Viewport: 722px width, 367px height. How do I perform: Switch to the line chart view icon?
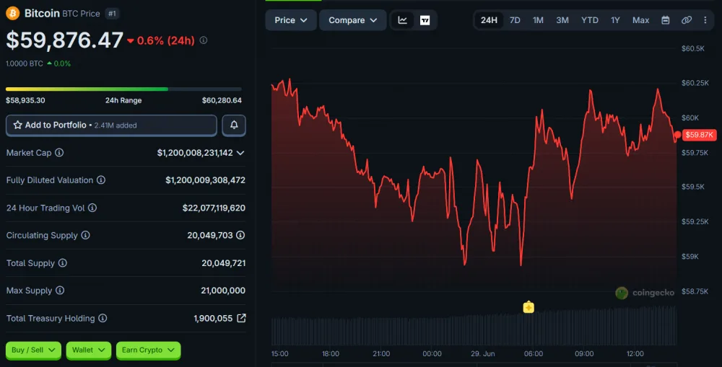tap(402, 20)
